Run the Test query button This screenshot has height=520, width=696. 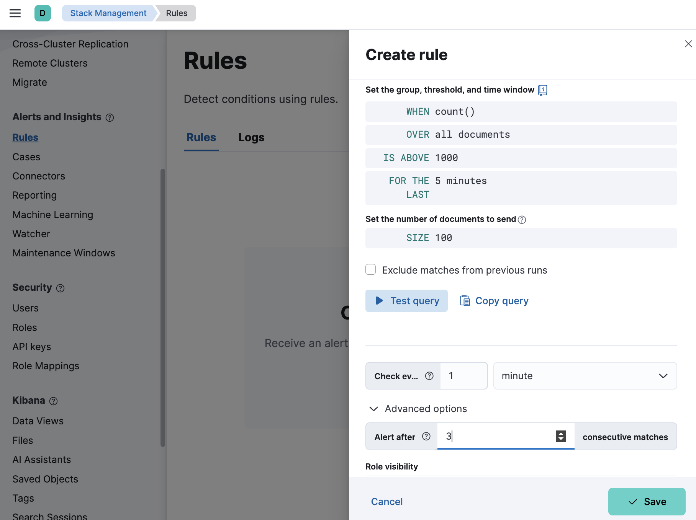click(406, 301)
